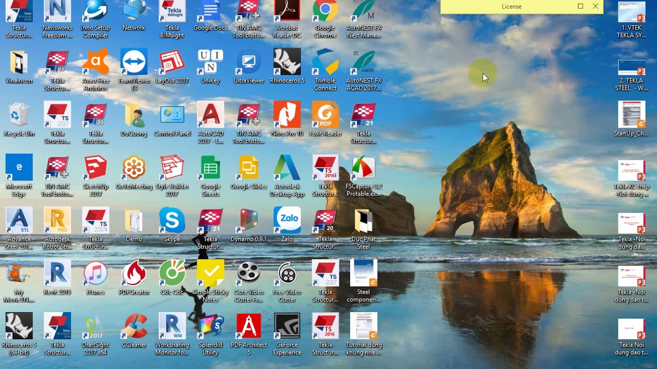Open the Demo folder on desktop

[134, 225]
